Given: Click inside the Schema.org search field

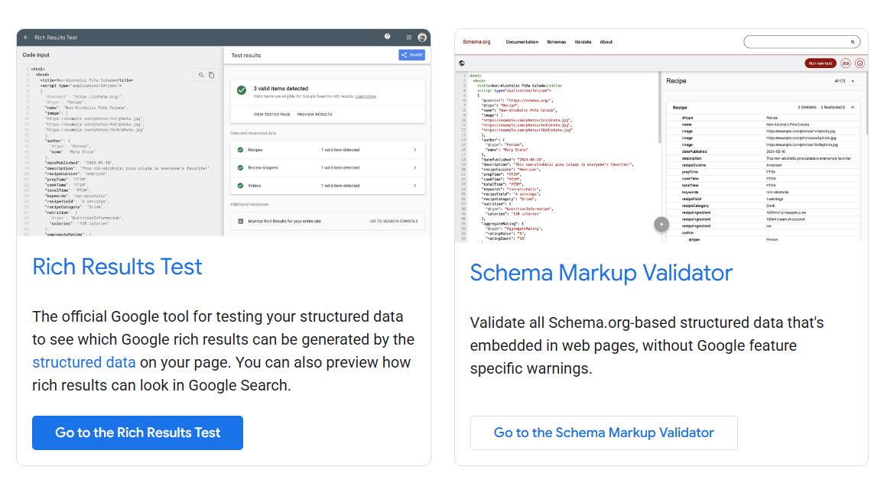Looking at the screenshot, I should pos(799,41).
